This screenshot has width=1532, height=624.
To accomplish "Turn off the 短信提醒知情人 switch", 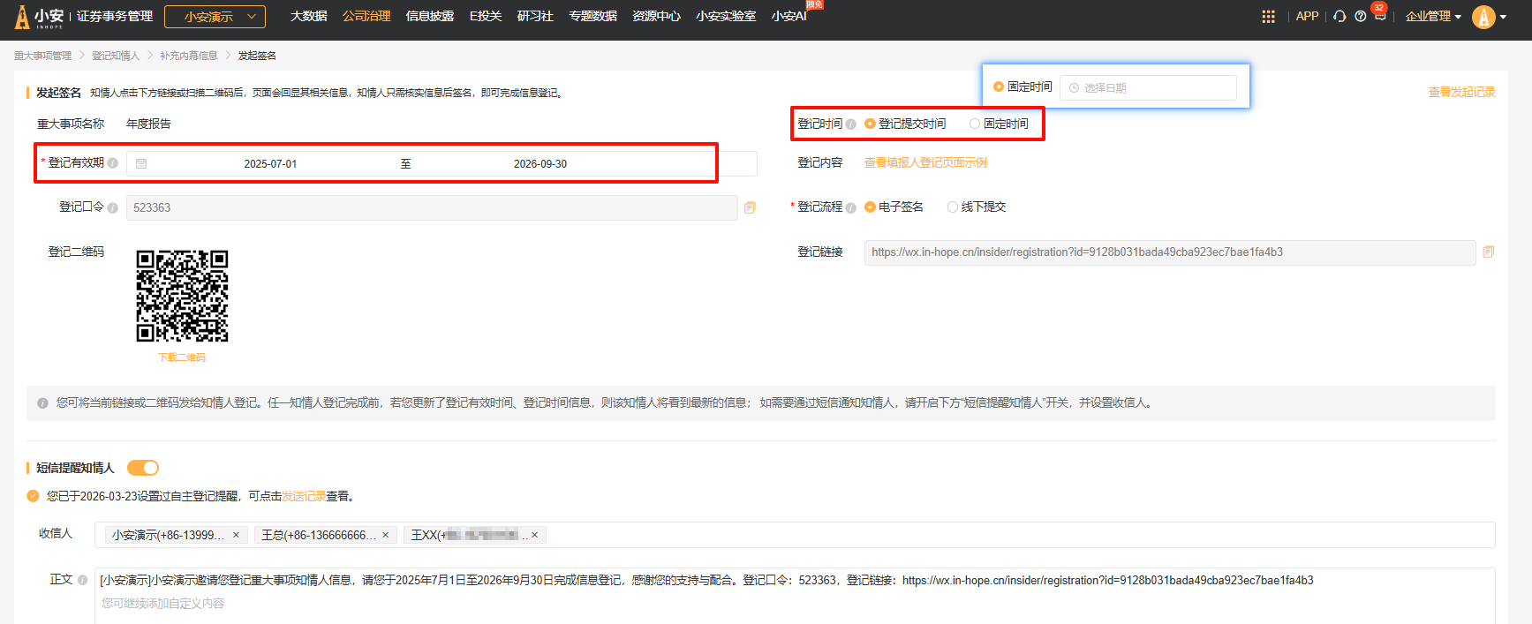I will click(x=143, y=468).
